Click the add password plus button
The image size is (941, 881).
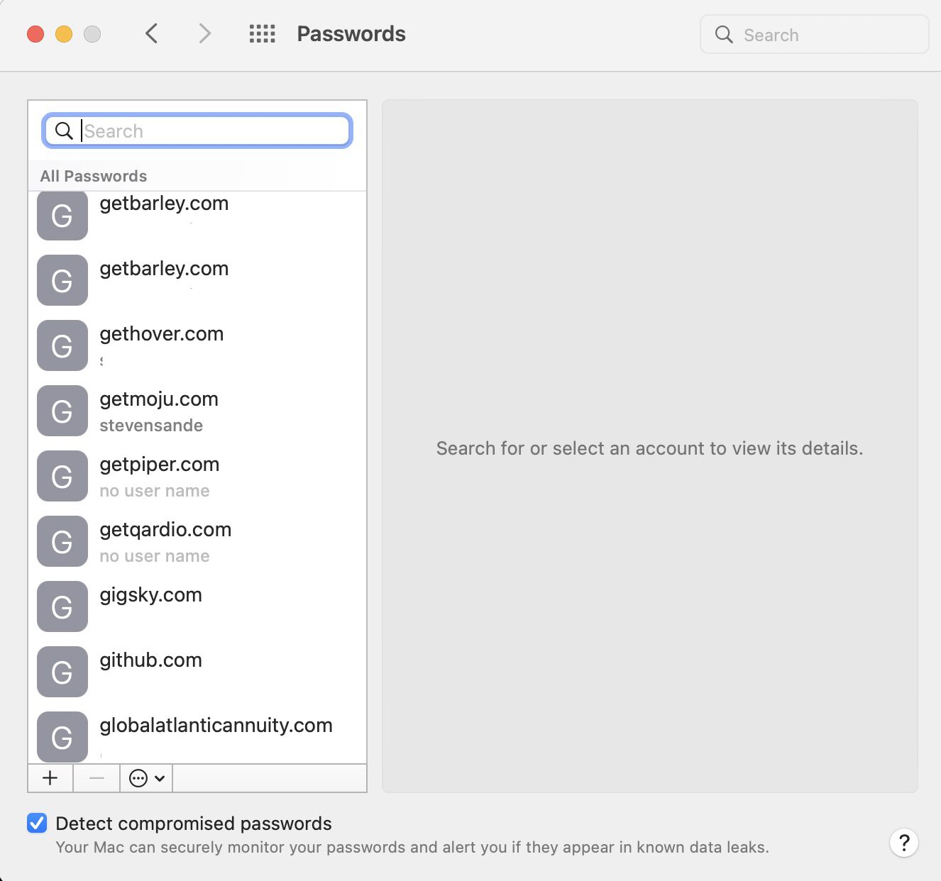[50, 778]
